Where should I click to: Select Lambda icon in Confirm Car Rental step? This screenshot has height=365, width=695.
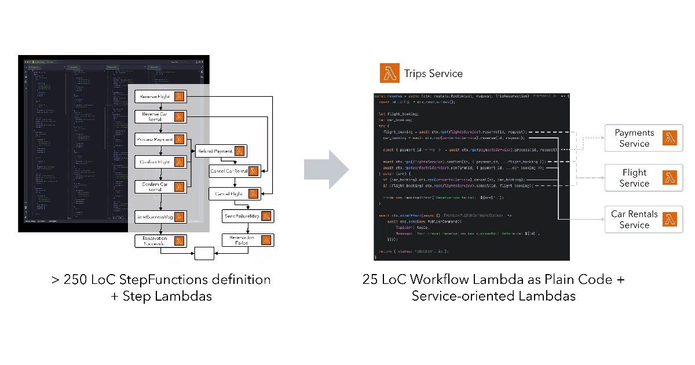180,187
